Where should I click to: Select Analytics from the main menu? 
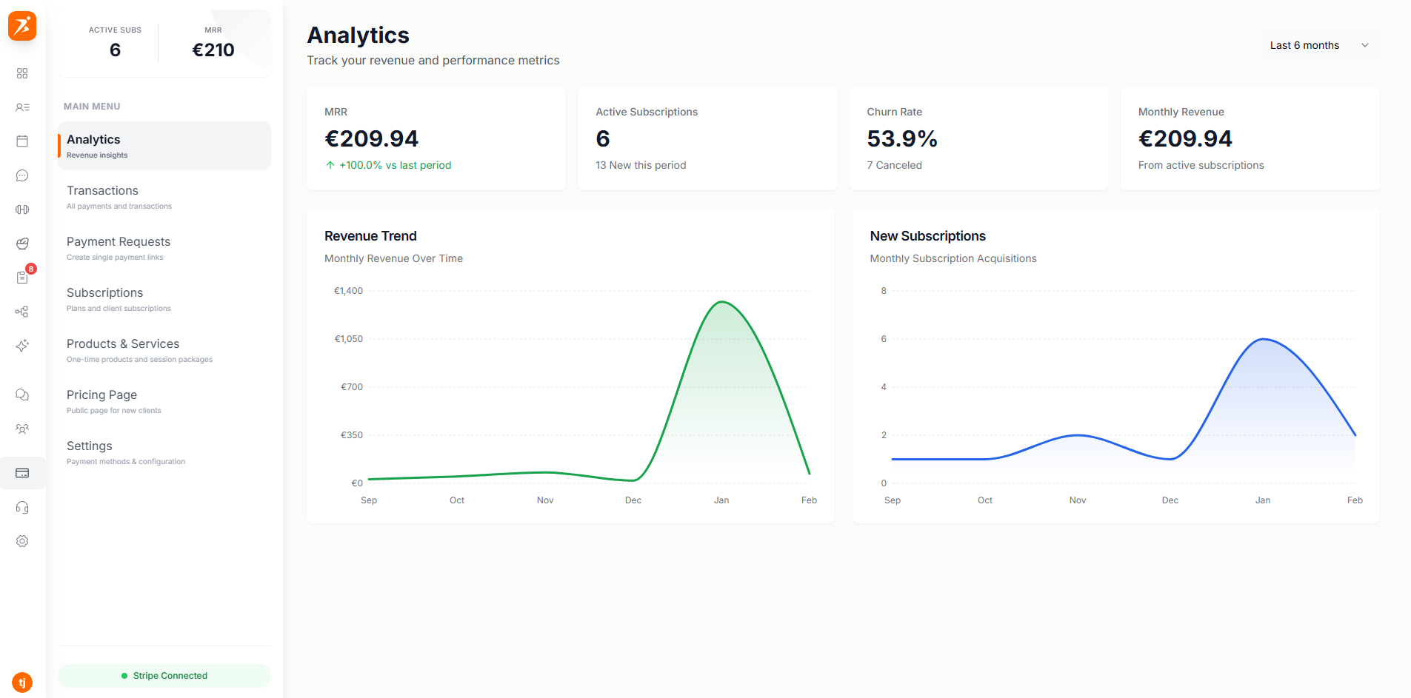click(93, 139)
